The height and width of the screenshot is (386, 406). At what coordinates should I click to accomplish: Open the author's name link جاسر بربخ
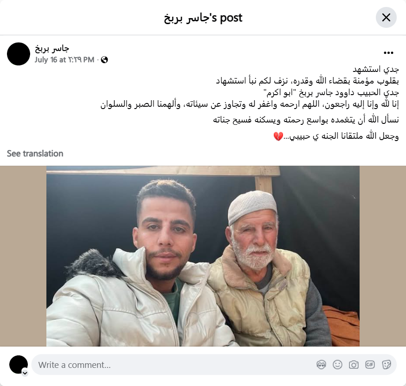click(52, 48)
